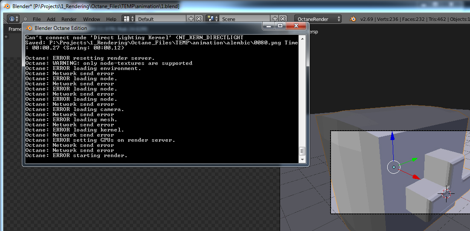470x231 pixels.
Task: Click the Scene name field
Action: [245, 19]
